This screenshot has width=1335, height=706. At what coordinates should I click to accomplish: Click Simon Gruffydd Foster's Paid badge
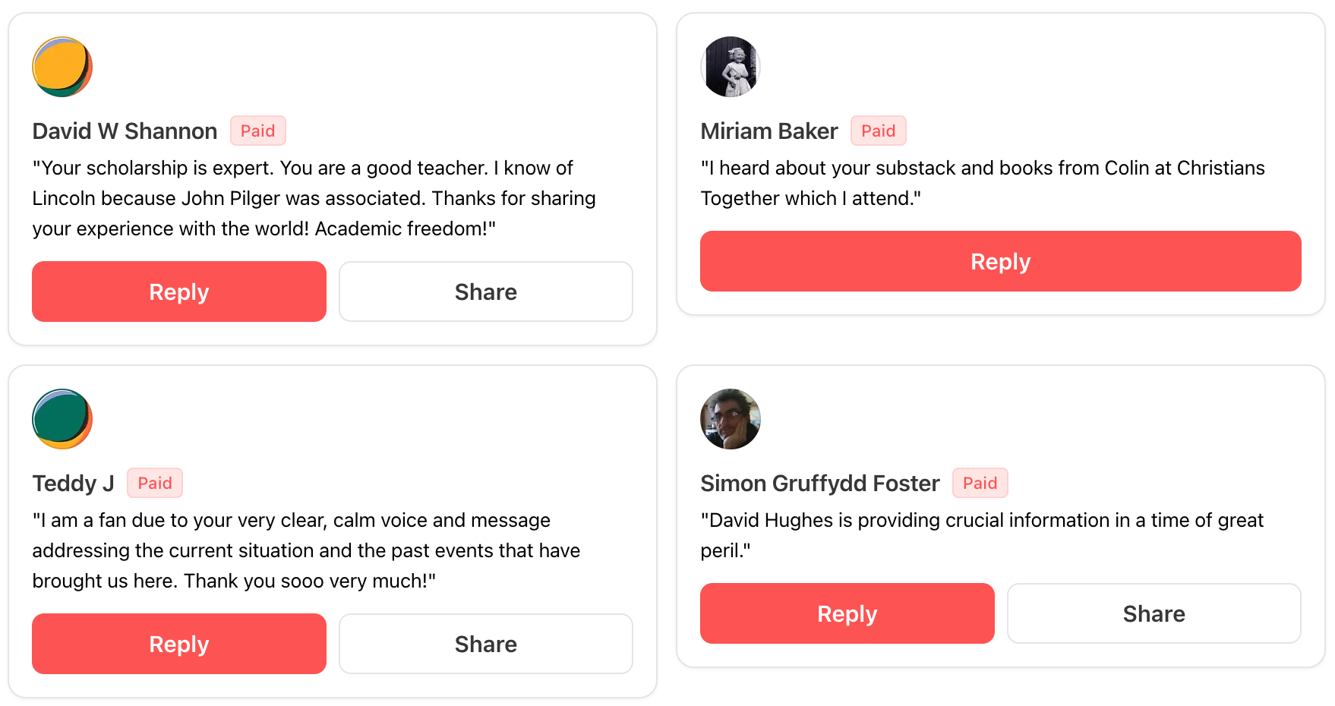980,484
